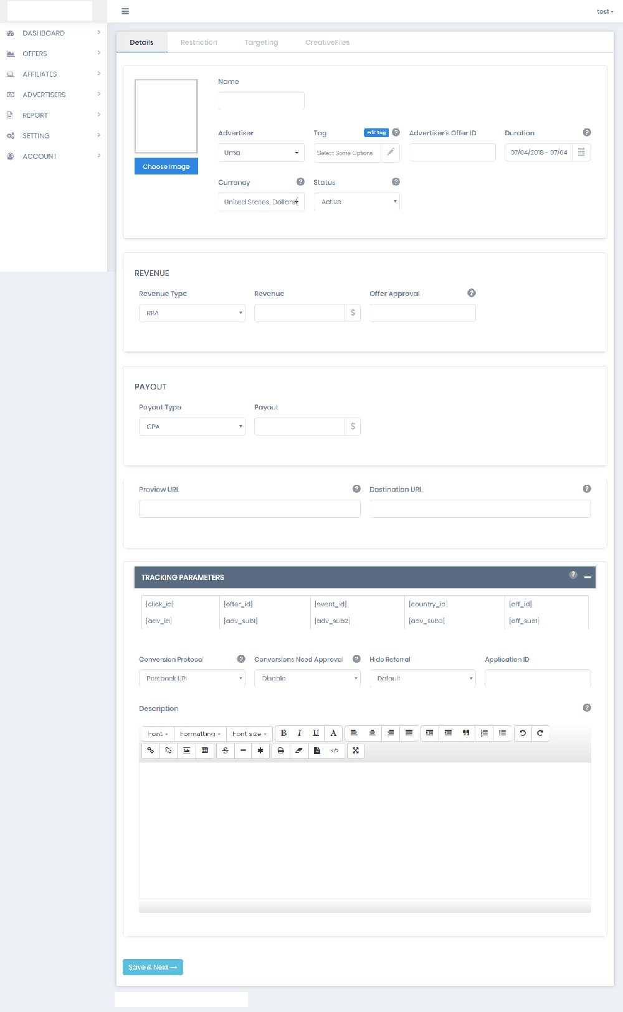Show help icon next to Edit Tag
The image size is (623, 1012).
point(396,133)
